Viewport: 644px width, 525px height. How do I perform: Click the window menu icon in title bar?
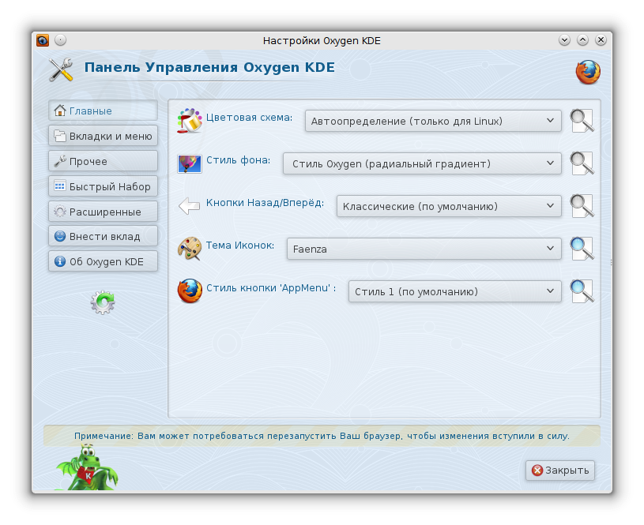[43, 40]
